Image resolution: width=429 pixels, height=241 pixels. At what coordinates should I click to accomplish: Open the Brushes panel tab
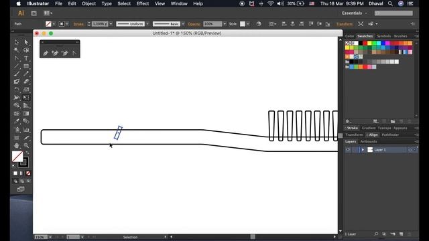tap(401, 36)
